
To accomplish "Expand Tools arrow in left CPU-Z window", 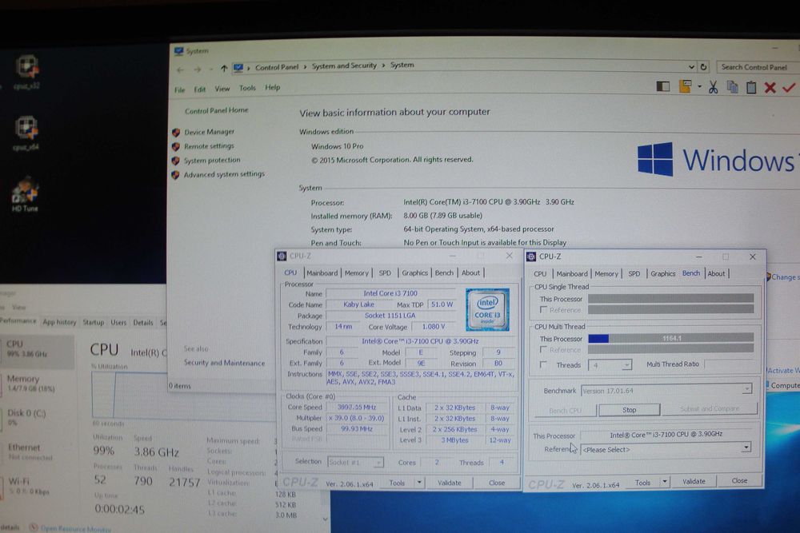I will [419, 482].
